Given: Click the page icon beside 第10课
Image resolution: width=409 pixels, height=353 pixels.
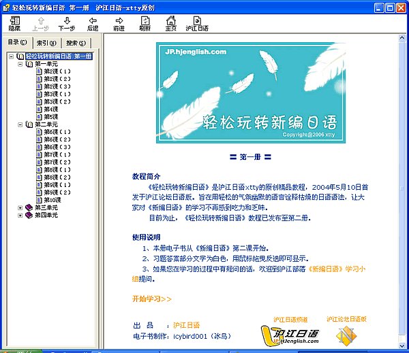Looking at the screenshot, I should click(39, 200).
